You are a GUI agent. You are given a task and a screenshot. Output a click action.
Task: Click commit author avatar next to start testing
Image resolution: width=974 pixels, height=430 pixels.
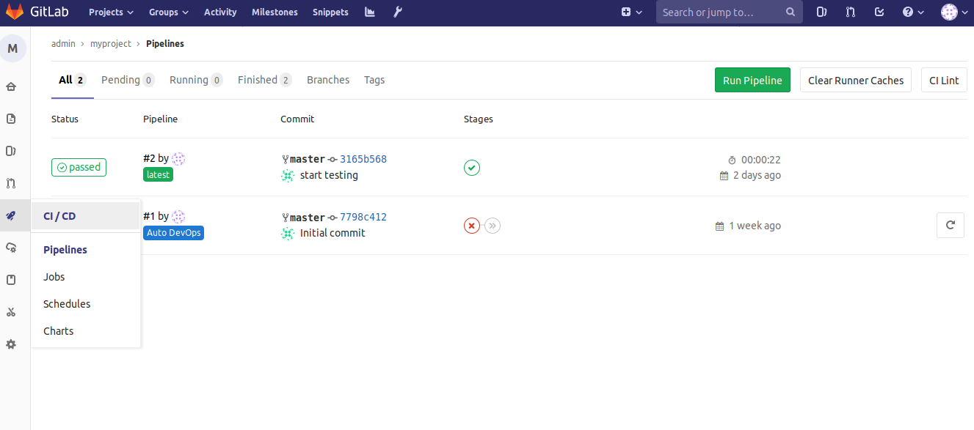point(288,175)
